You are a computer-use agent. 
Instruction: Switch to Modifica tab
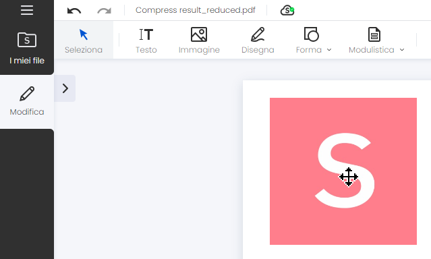click(27, 101)
